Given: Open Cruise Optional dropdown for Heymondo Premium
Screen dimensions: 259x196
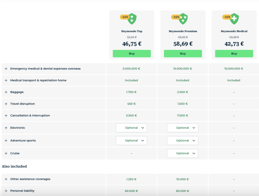Looking at the screenshot, I should (183, 154).
